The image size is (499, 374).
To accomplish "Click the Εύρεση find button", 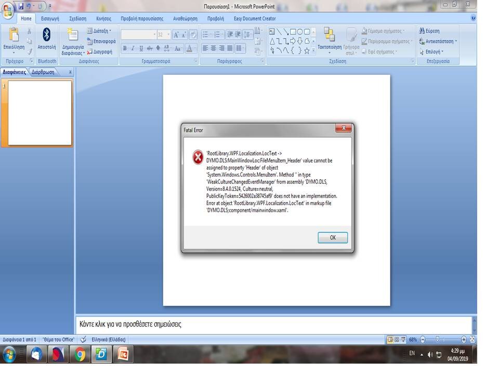I will [429, 31].
